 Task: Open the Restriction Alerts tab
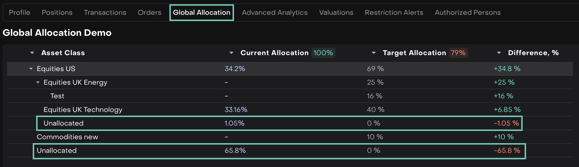[x=394, y=12]
